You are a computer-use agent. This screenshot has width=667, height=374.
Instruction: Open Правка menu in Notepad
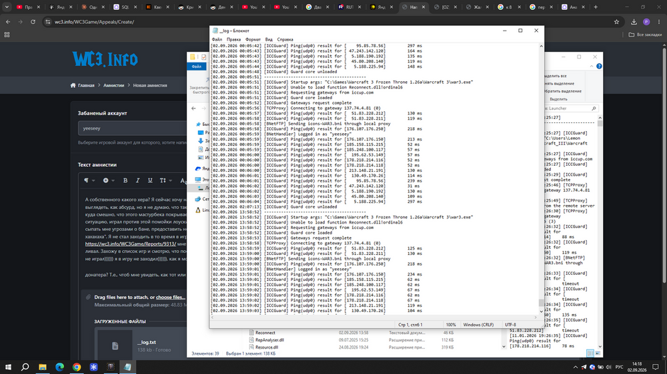[233, 39]
